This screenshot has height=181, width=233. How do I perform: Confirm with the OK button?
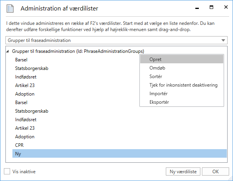[216, 171]
